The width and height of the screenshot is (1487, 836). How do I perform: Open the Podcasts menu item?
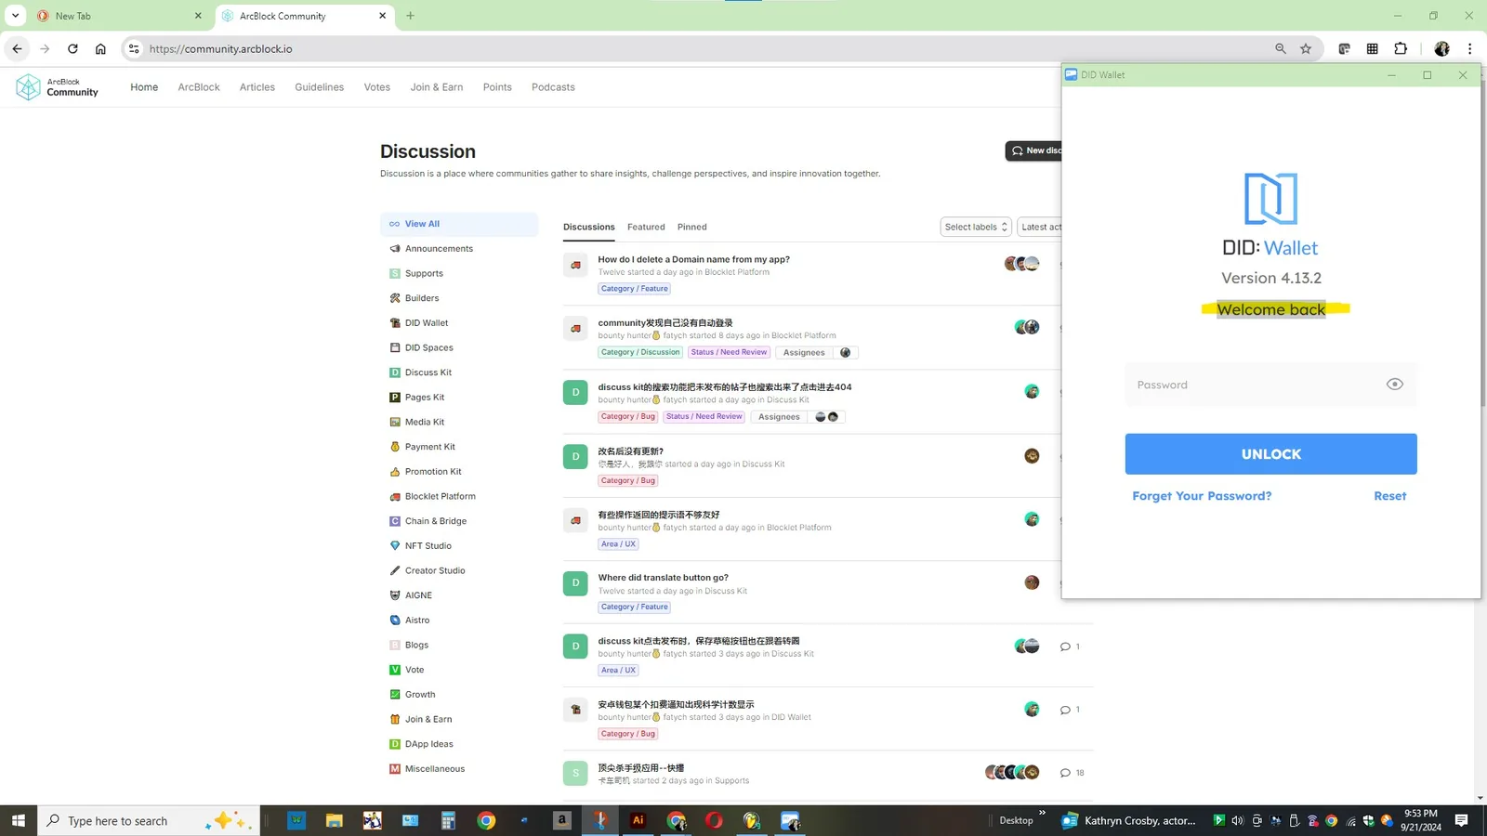point(553,87)
